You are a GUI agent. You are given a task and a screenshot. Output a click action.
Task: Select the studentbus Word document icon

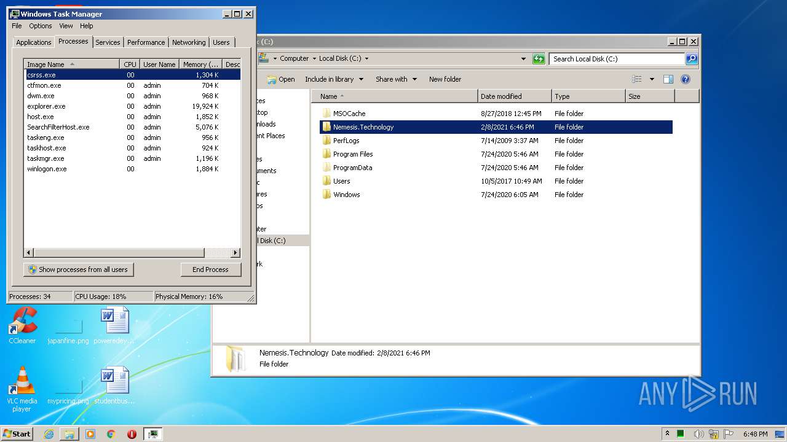[x=114, y=386]
